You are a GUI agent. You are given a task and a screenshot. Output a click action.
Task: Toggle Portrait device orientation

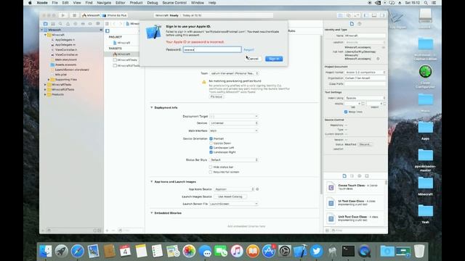[x=211, y=138]
